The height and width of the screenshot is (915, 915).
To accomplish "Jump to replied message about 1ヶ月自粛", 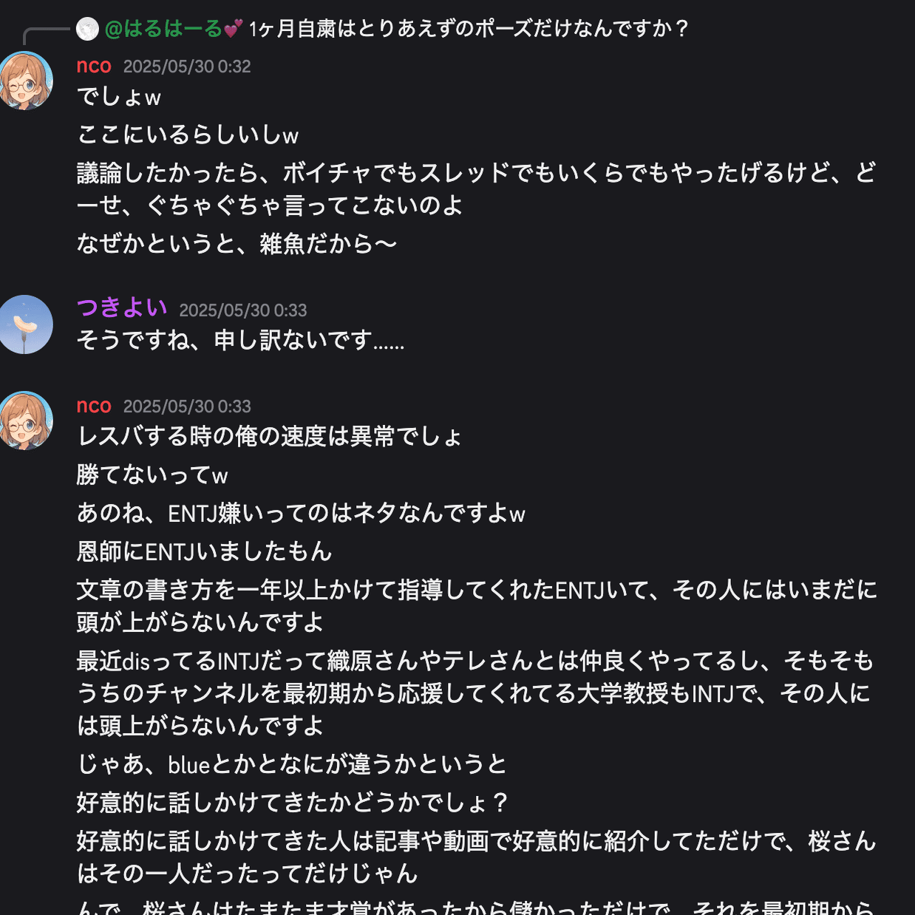I will 469,29.
